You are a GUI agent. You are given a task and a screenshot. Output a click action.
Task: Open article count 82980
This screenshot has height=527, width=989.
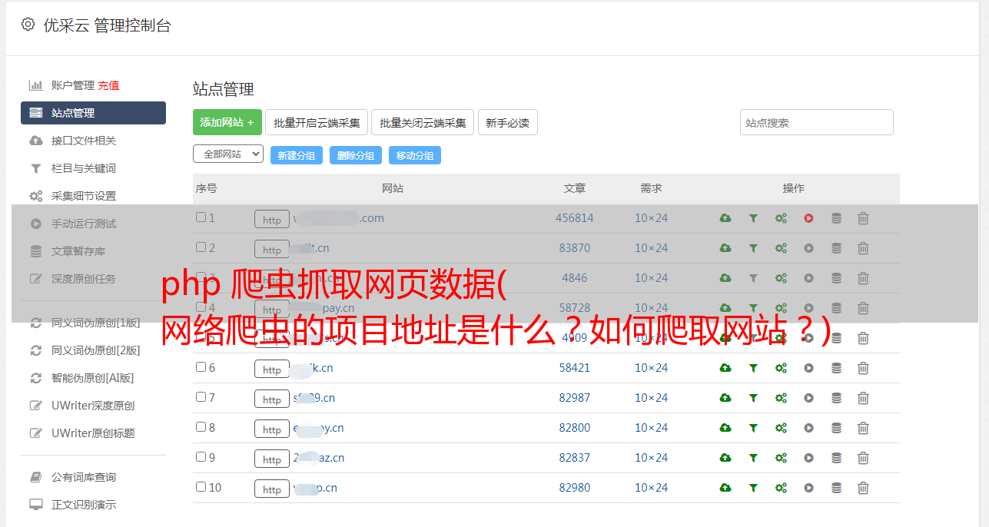(575, 488)
